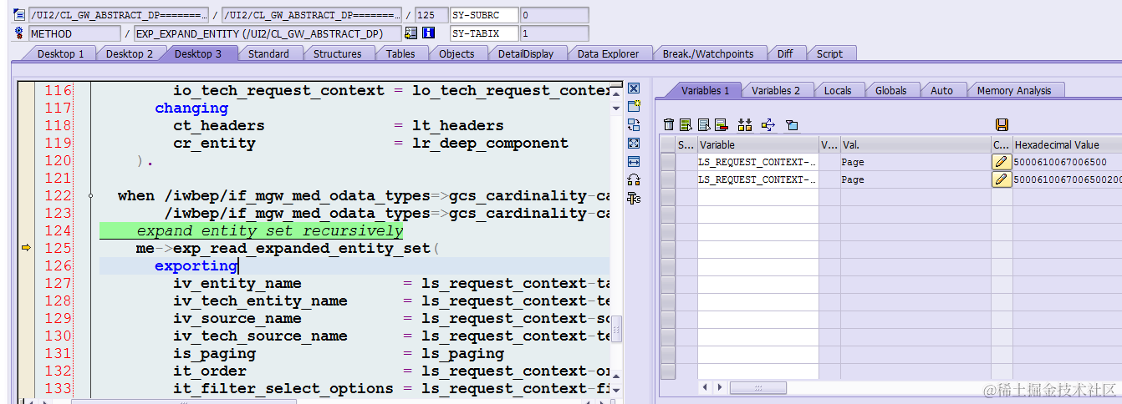The image size is (1122, 404).
Task: Click the is_paging line 131
Action: 214,353
